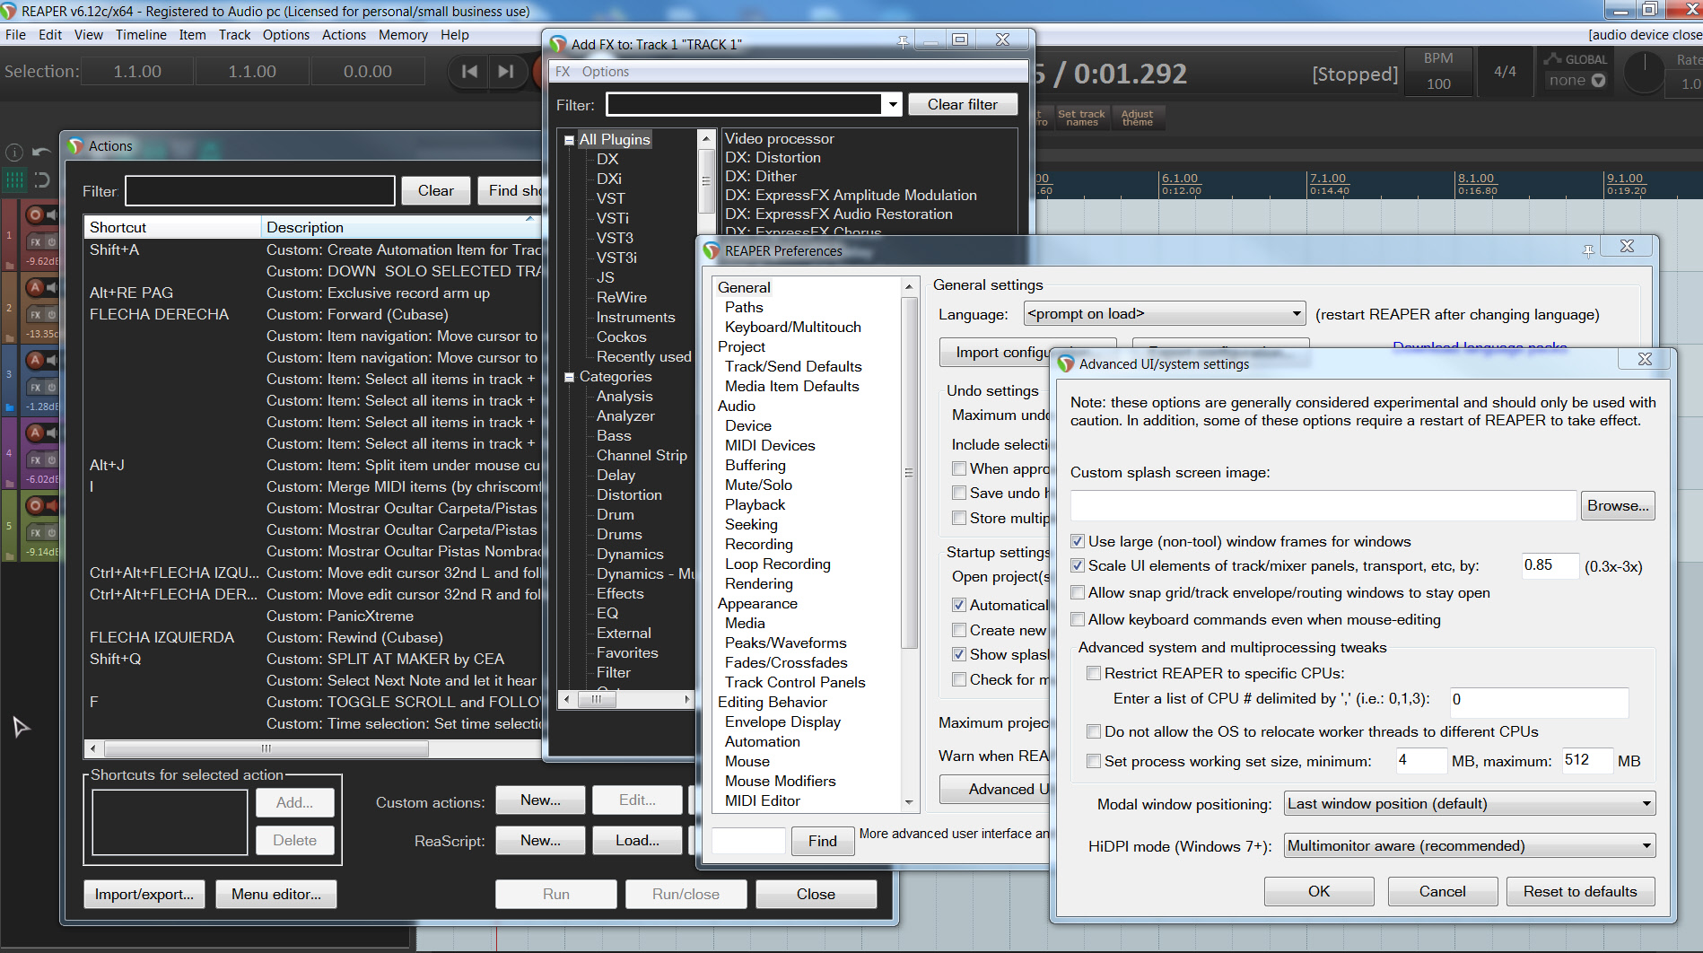The width and height of the screenshot is (1703, 953).
Task: Click the UI scale value field 0.85
Action: point(1550,565)
